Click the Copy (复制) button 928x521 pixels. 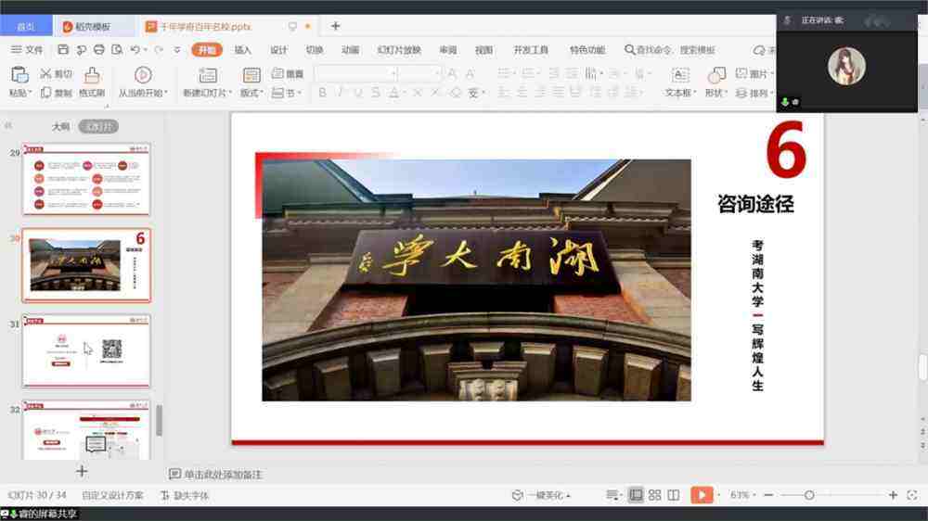(x=56, y=93)
